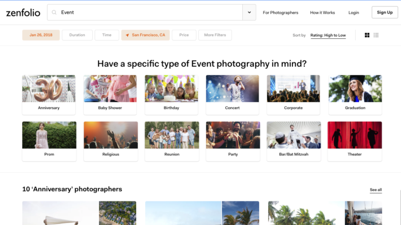The height and width of the screenshot is (225, 401).
Task: Click the Login link
Action: click(354, 13)
